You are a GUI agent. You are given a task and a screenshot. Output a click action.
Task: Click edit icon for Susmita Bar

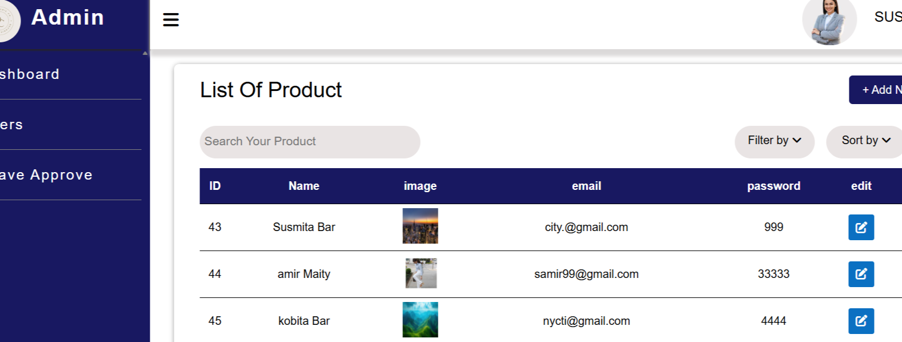(860, 227)
